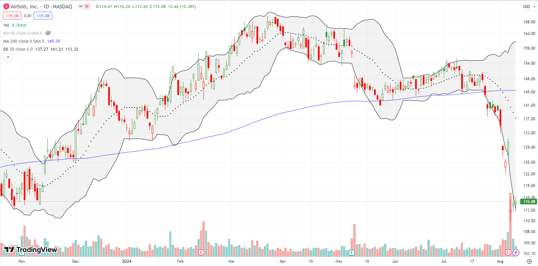Click the blue 115.08 buy price button

[43, 16]
